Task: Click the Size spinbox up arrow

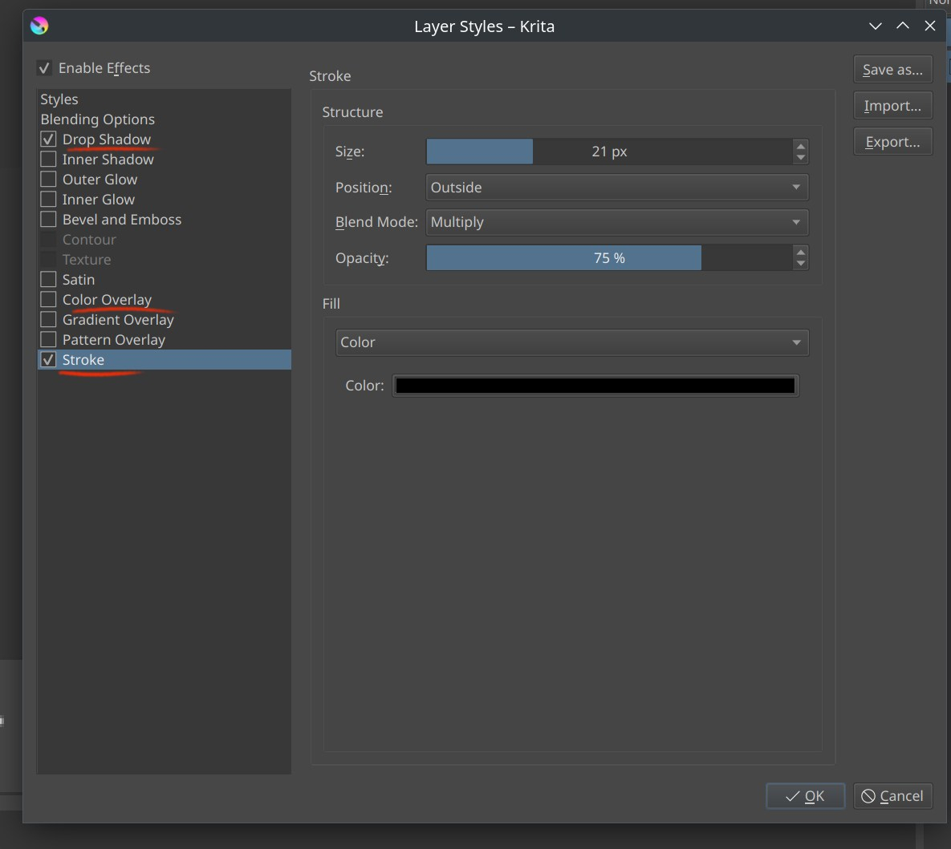Action: tap(800, 146)
